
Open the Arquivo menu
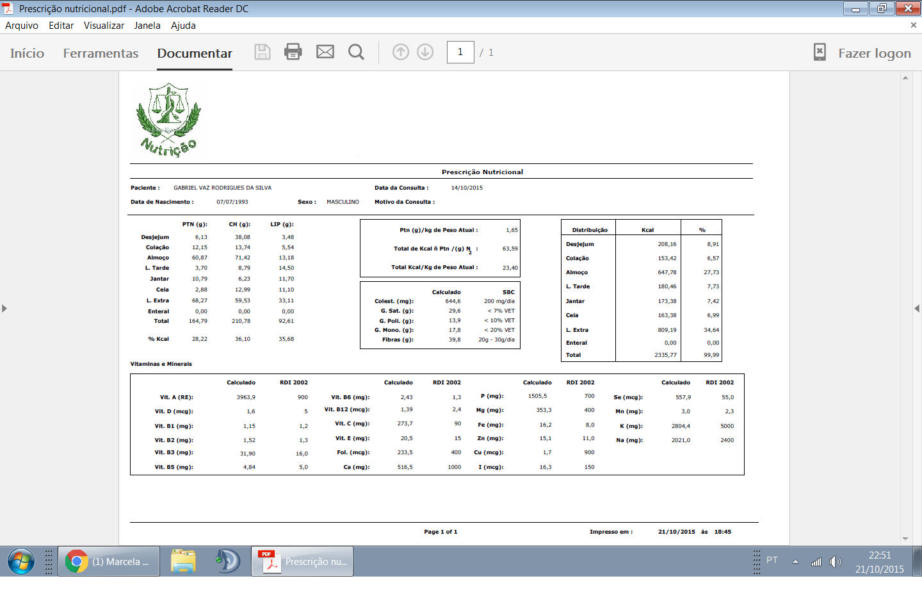22,26
